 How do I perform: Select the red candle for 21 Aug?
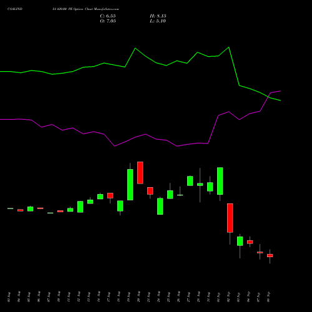[150, 191]
